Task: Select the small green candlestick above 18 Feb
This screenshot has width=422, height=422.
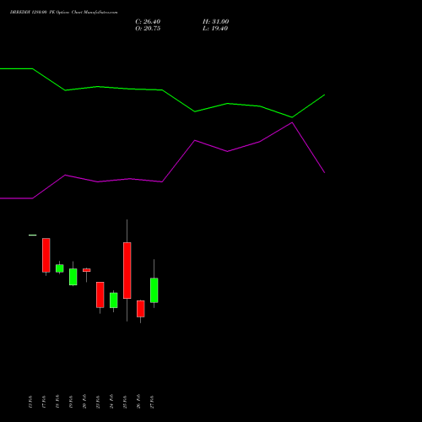Action: [x=60, y=268]
